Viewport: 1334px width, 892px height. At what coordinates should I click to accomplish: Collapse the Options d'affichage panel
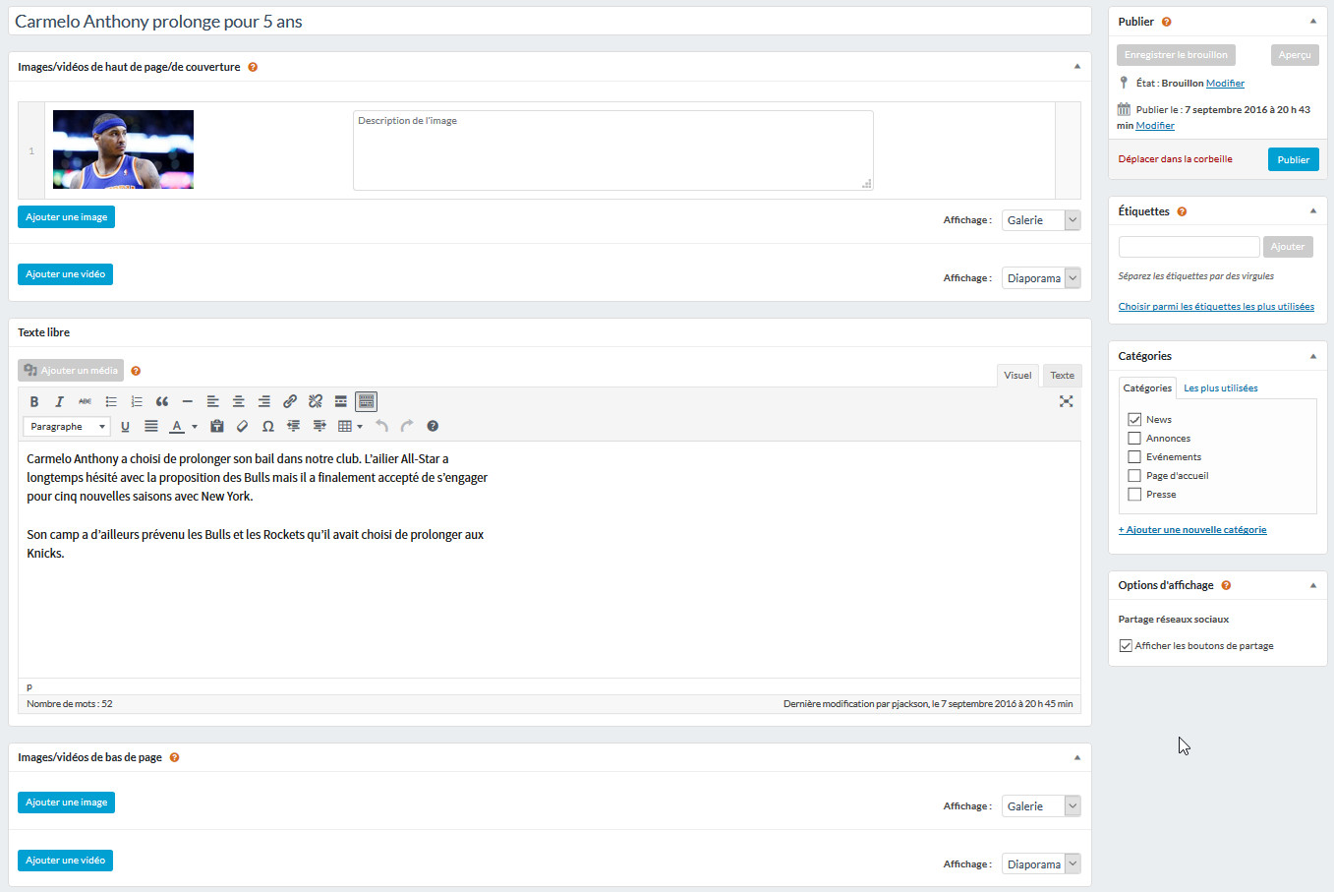[x=1312, y=585]
